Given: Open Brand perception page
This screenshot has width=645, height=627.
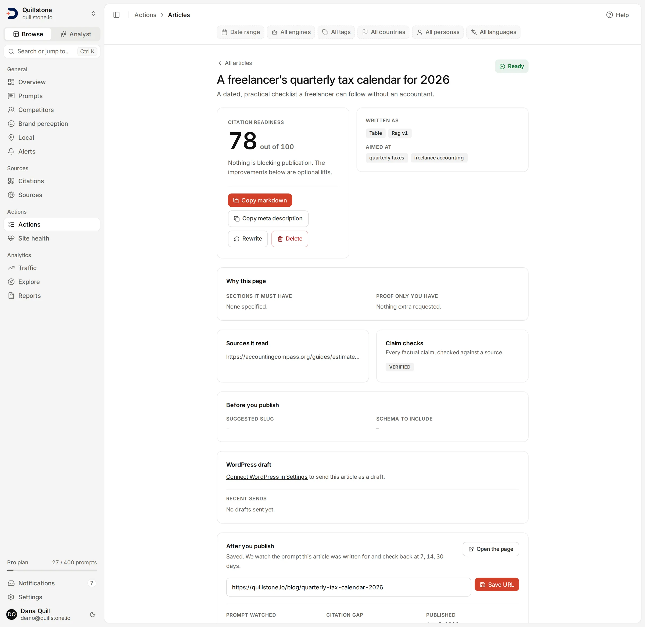Looking at the screenshot, I should pyautogui.click(x=52, y=123).
